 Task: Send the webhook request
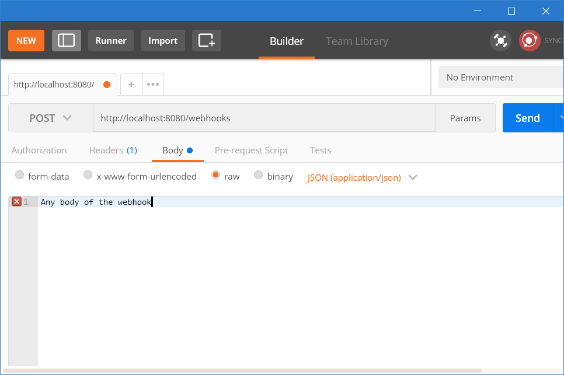pyautogui.click(x=527, y=117)
